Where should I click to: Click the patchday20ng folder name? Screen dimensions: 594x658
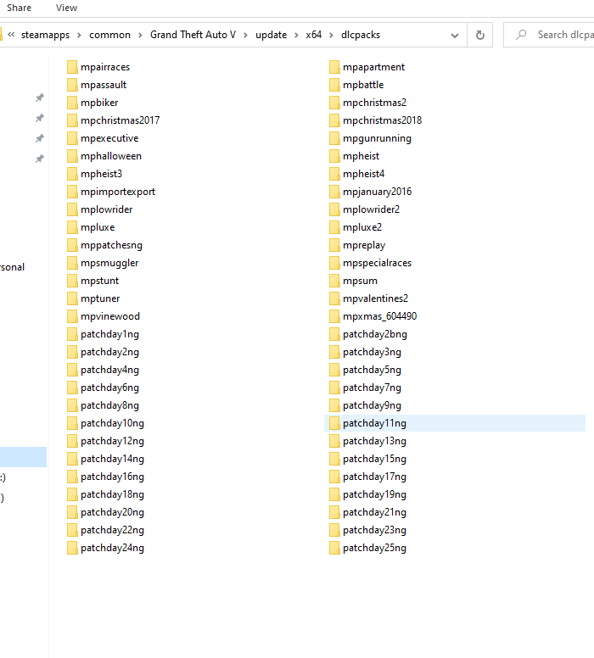click(112, 512)
